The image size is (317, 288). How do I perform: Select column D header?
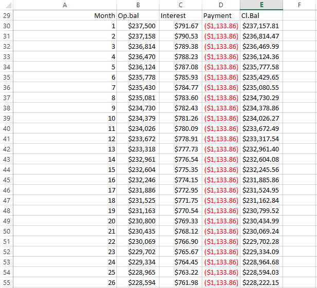click(221, 5)
